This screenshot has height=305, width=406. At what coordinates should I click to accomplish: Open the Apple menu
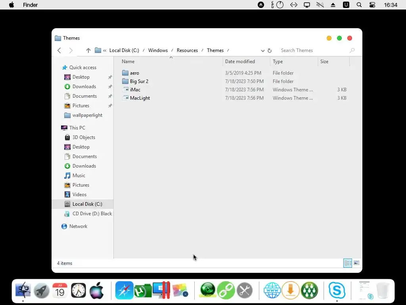click(x=11, y=5)
